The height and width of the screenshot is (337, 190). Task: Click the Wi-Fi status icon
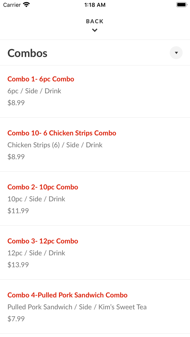(x=26, y=5)
